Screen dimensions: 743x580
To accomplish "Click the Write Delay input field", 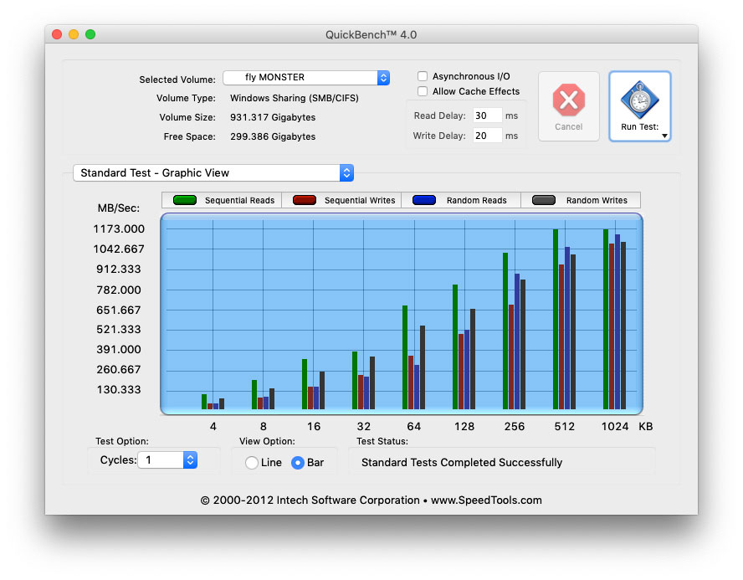I will (x=487, y=136).
